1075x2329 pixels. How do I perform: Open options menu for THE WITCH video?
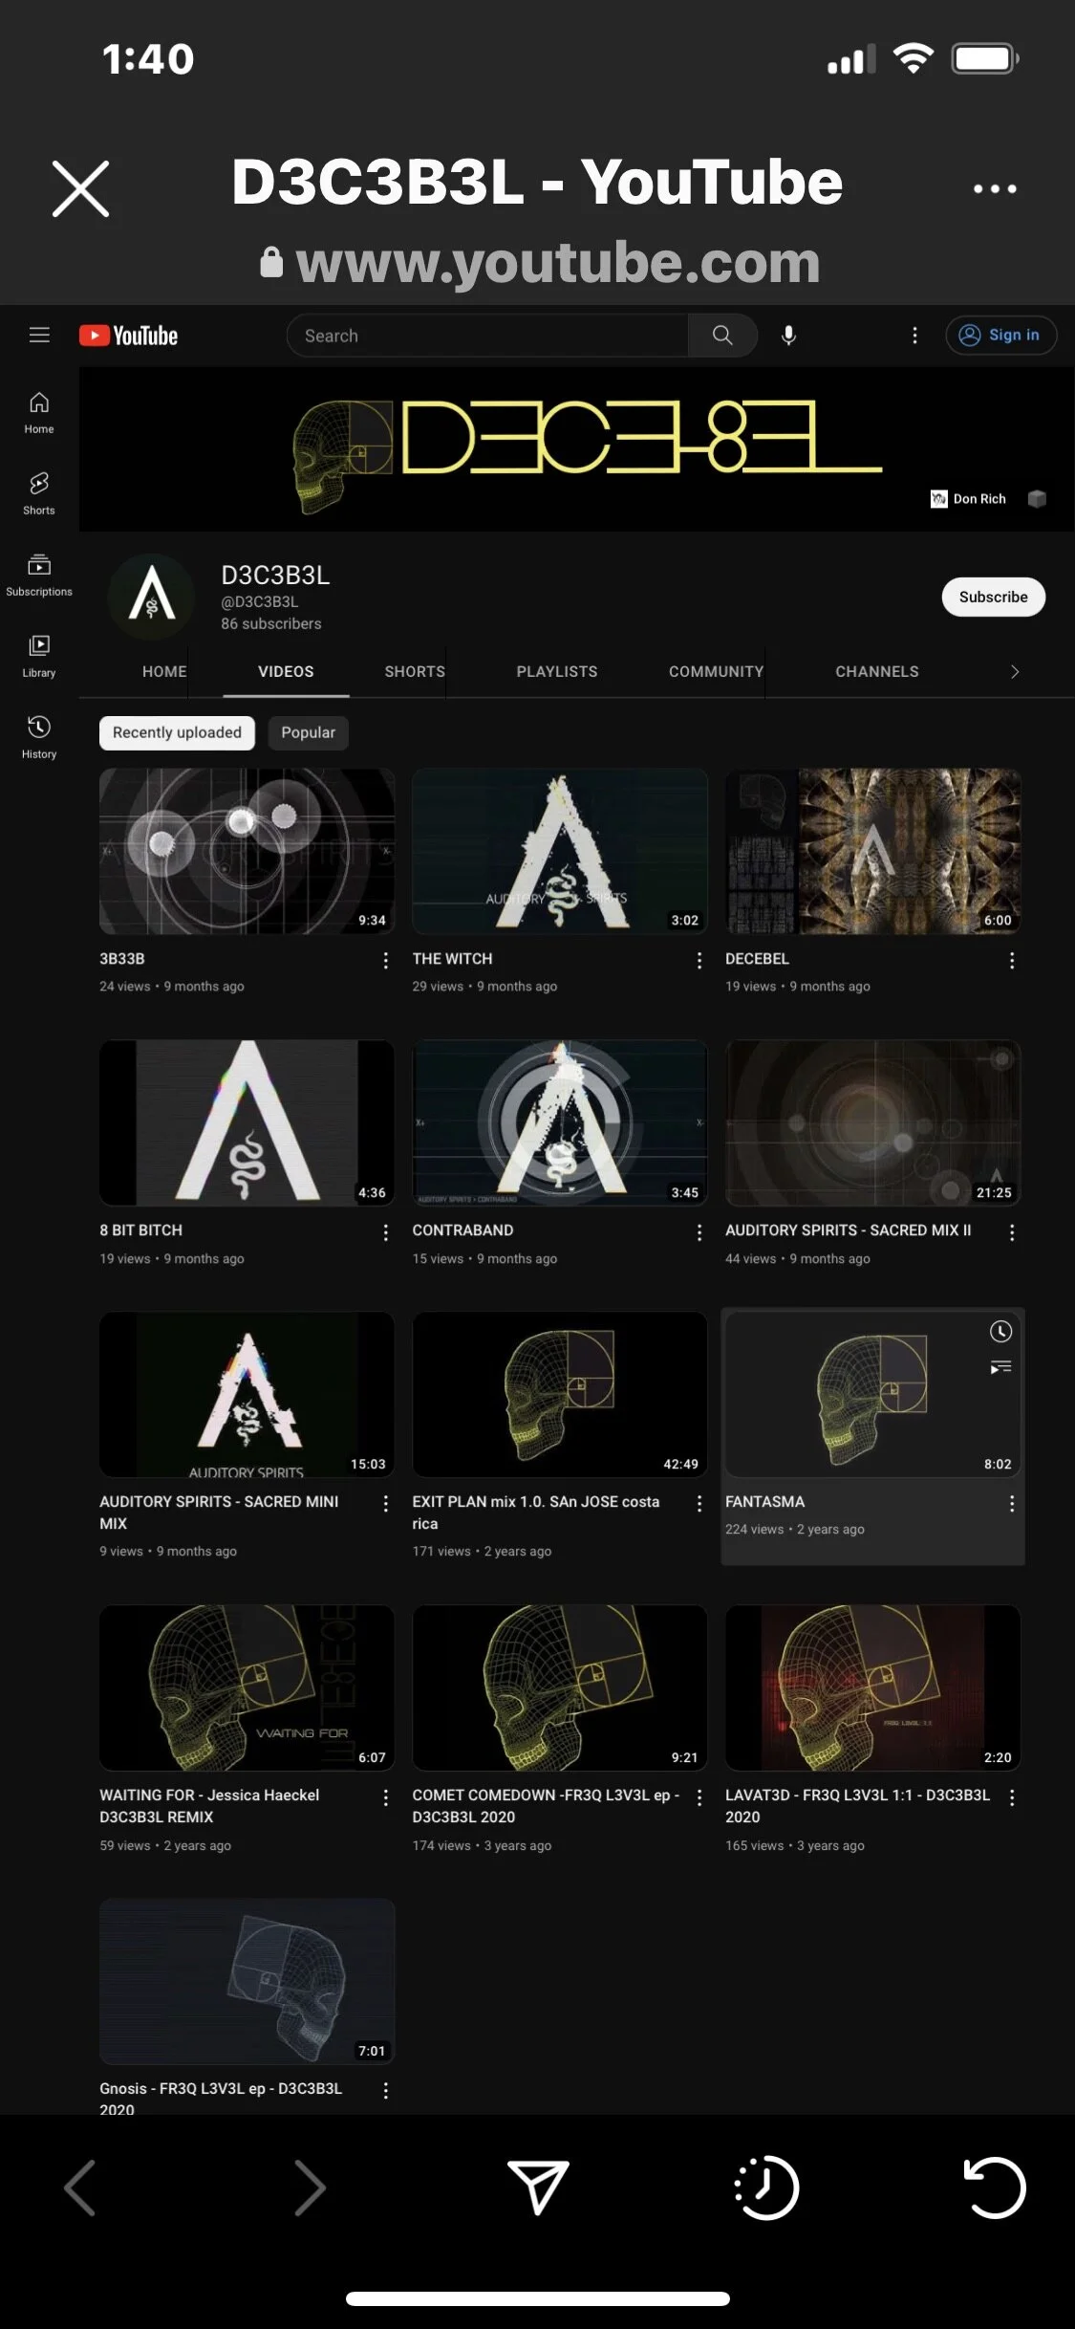tap(699, 961)
